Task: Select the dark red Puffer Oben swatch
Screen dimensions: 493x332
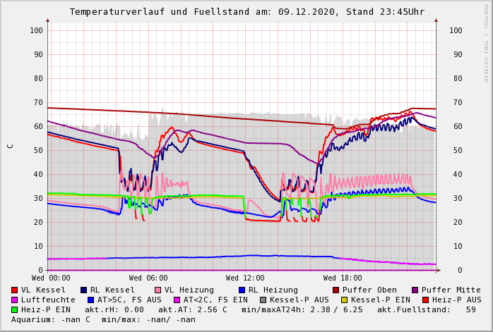Action: pos(336,290)
